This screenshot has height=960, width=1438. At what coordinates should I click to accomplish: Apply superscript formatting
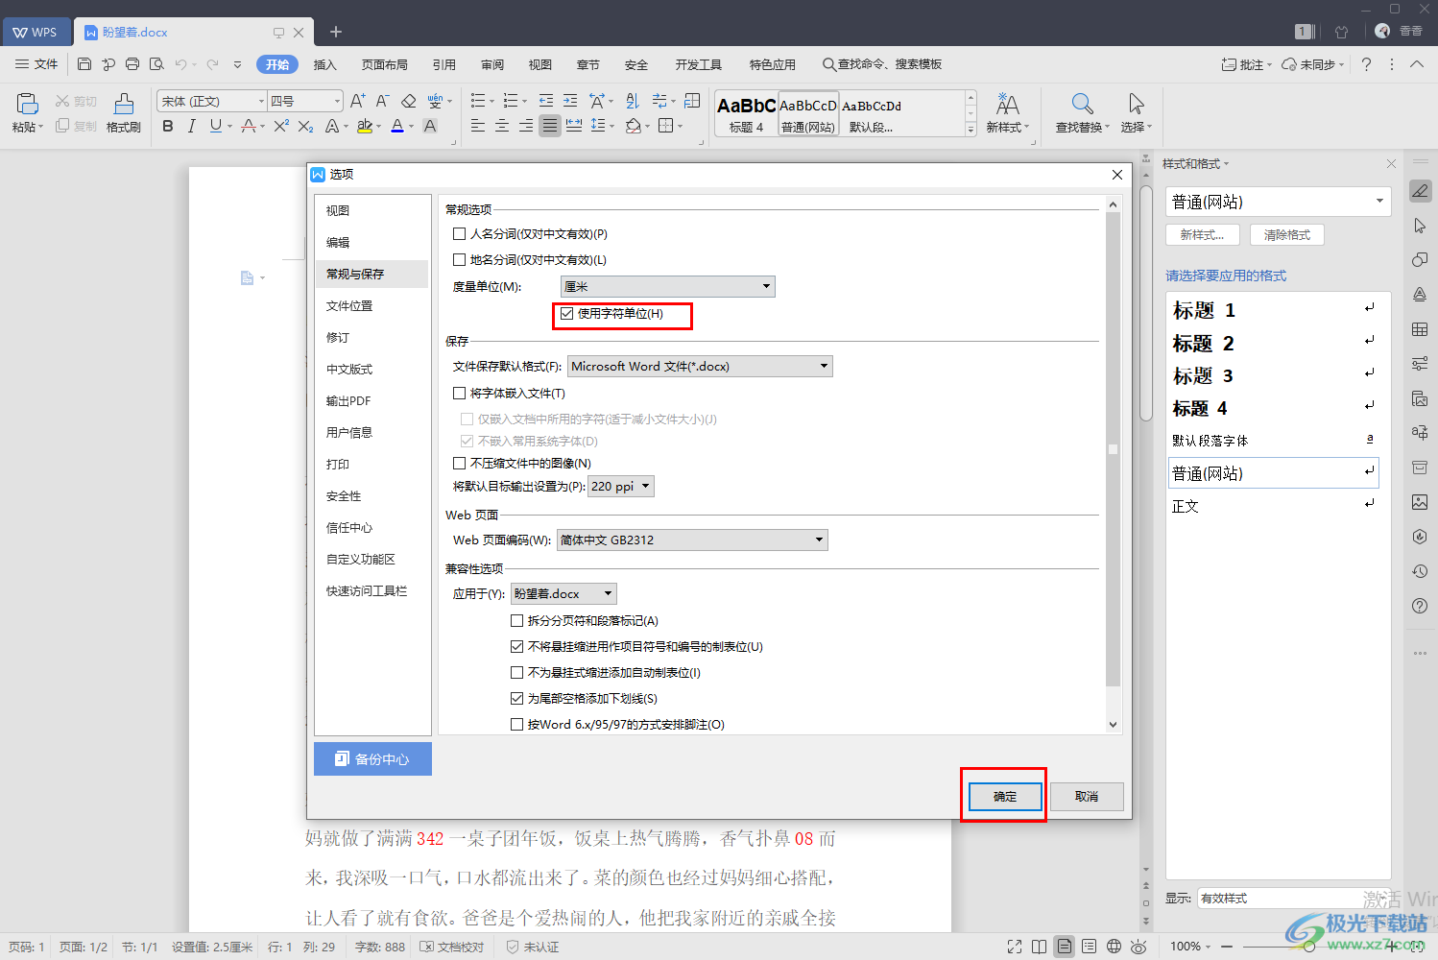tap(281, 126)
